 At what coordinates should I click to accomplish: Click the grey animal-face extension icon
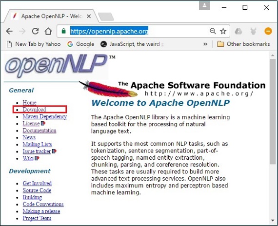[x=253, y=31]
